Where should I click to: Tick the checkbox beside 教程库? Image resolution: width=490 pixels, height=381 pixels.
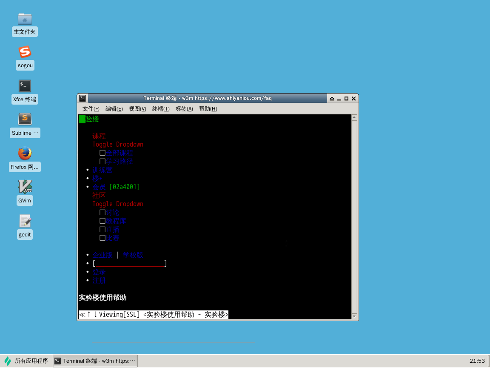[x=102, y=221]
